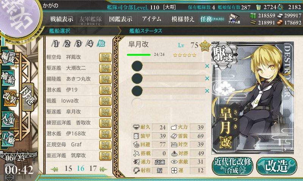
Task: Go to previous ship list page arrow
Action: pyautogui.click(x=55, y=169)
